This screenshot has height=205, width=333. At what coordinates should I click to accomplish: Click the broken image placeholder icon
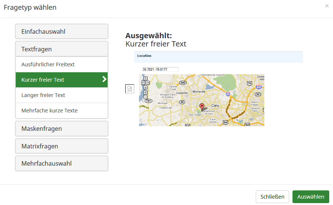tap(129, 89)
